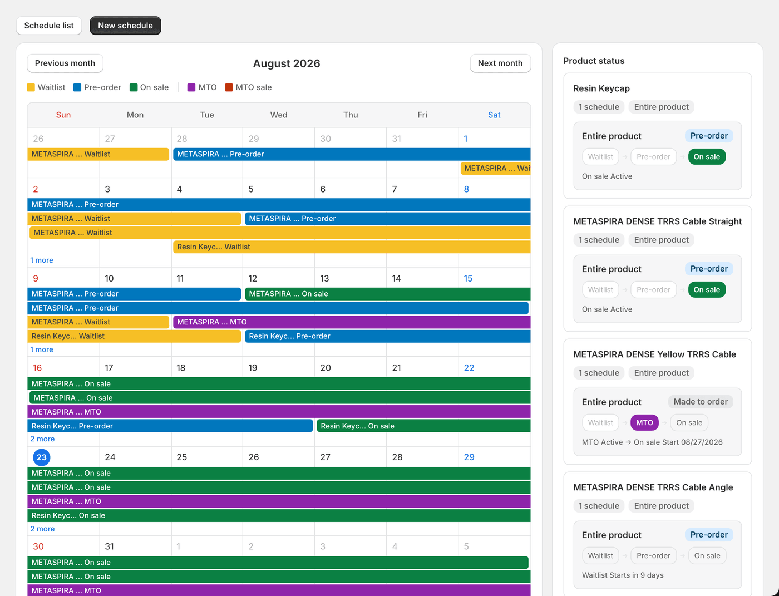
Task: Click the Made to order badge
Action: pos(701,402)
